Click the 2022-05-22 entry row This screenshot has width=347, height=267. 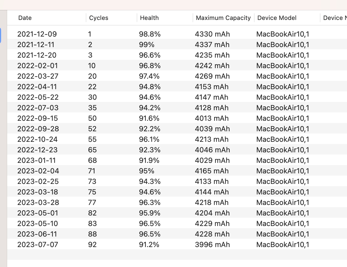tap(38, 97)
